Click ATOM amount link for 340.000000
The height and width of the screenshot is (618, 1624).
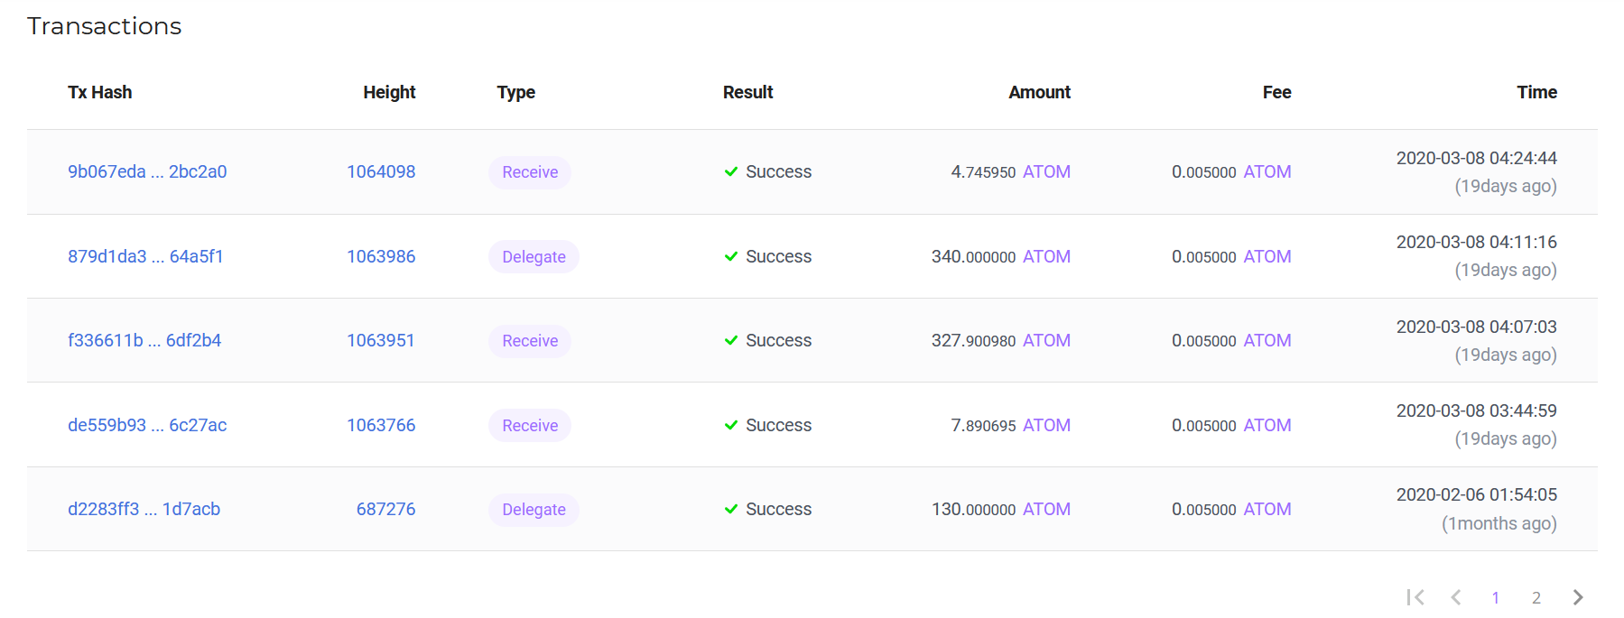(1046, 256)
